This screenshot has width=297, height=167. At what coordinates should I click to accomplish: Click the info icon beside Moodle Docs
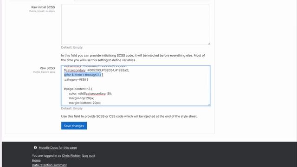tap(35, 148)
